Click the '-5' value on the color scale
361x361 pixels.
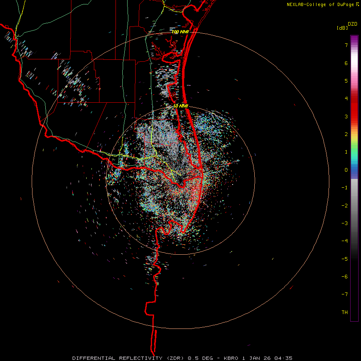[x=345, y=259]
